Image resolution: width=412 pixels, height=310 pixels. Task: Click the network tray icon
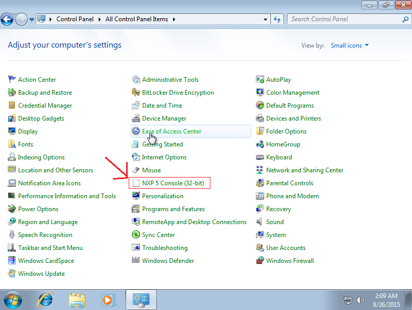click(348, 300)
